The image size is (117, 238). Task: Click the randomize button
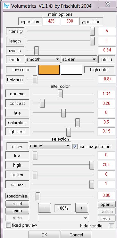point(17,196)
